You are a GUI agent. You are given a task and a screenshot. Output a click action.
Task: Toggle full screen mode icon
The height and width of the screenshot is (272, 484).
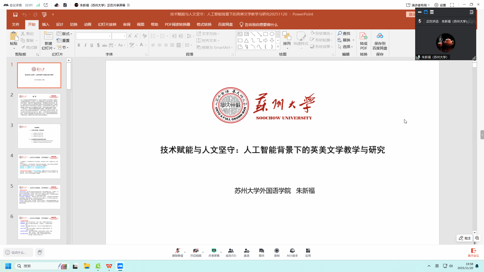pos(452,5)
